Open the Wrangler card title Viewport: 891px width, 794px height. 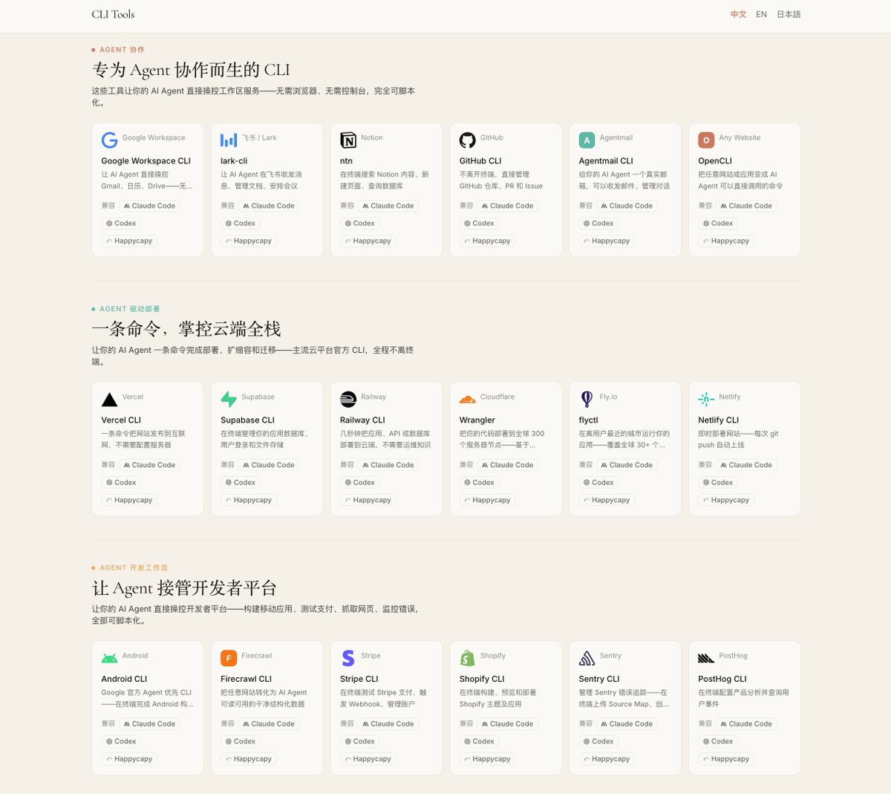[477, 420]
